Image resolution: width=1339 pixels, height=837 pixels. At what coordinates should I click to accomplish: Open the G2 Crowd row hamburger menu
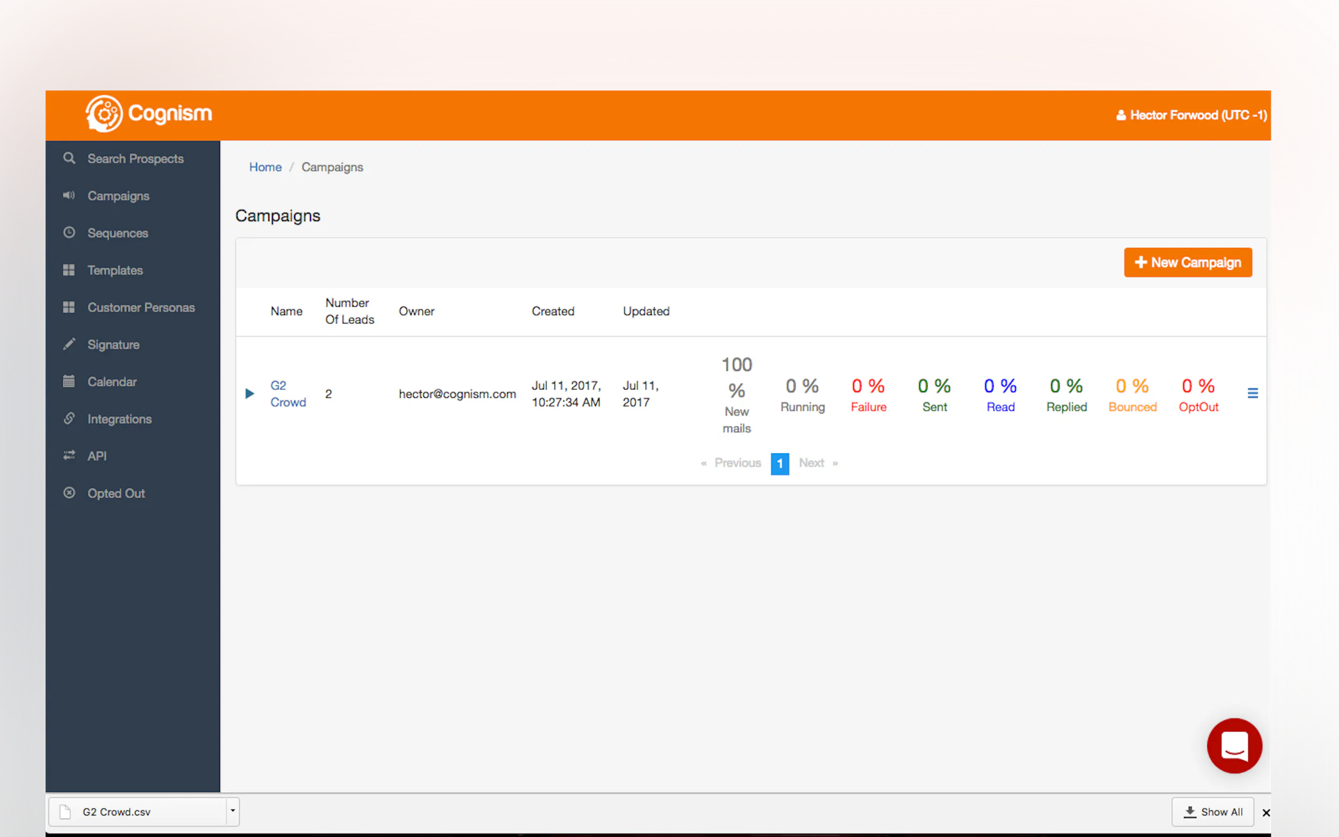click(1252, 394)
